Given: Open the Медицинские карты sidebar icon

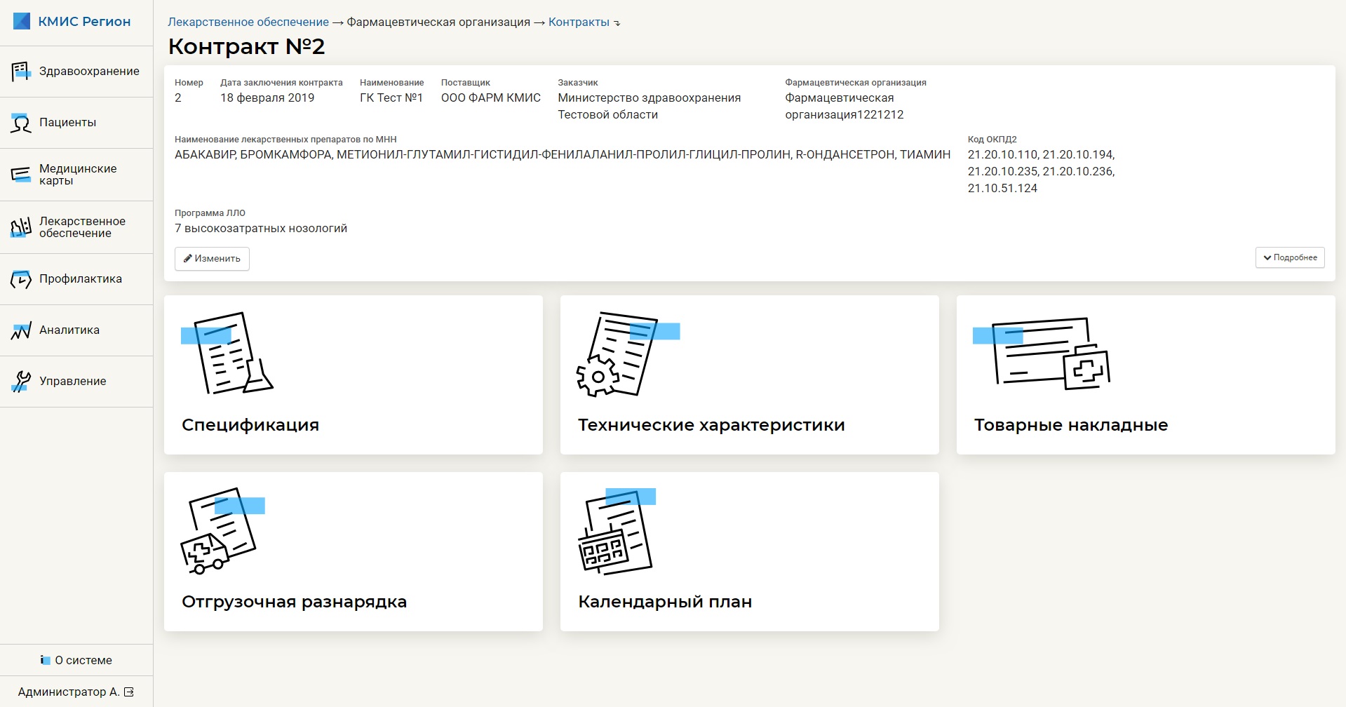Looking at the screenshot, I should click(x=21, y=175).
